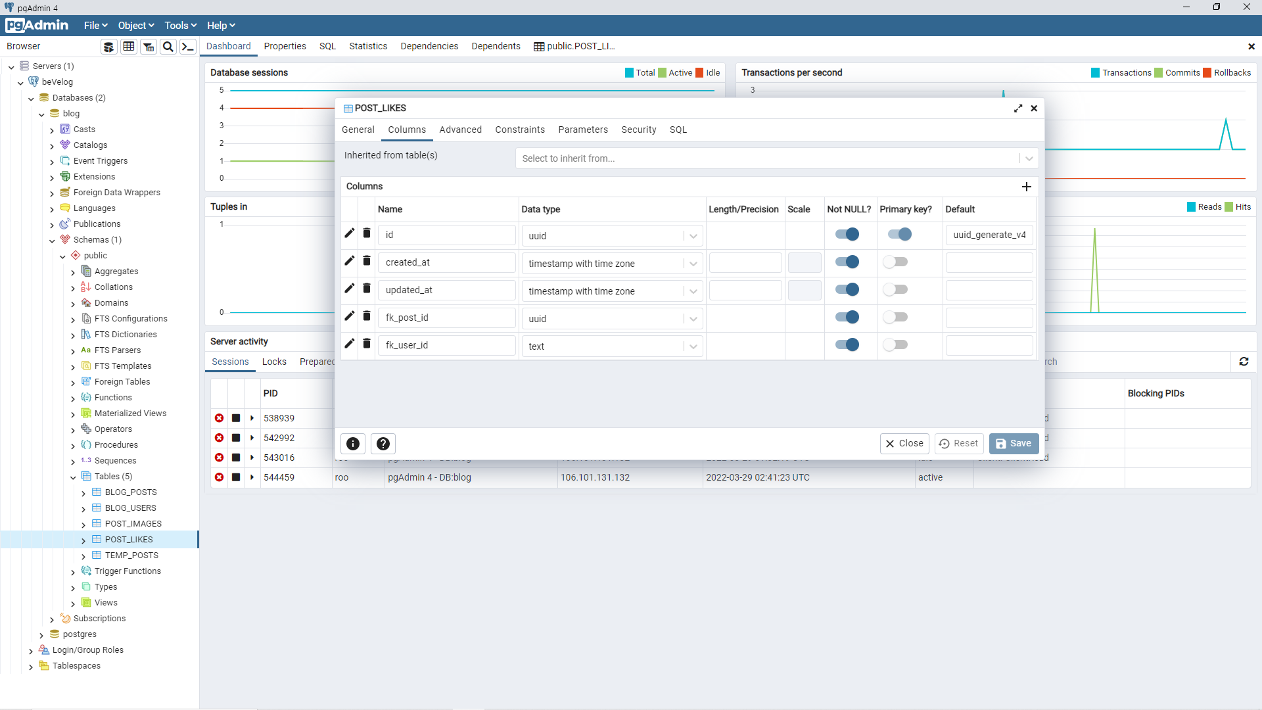The width and height of the screenshot is (1262, 710).
Task: Click the info icon in dialog footer
Action: 353,444
